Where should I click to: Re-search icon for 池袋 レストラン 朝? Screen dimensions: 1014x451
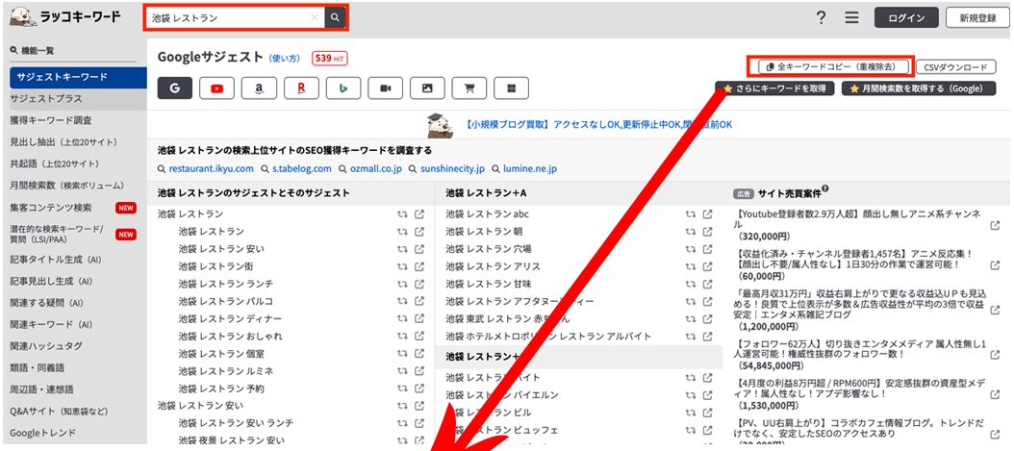691,232
